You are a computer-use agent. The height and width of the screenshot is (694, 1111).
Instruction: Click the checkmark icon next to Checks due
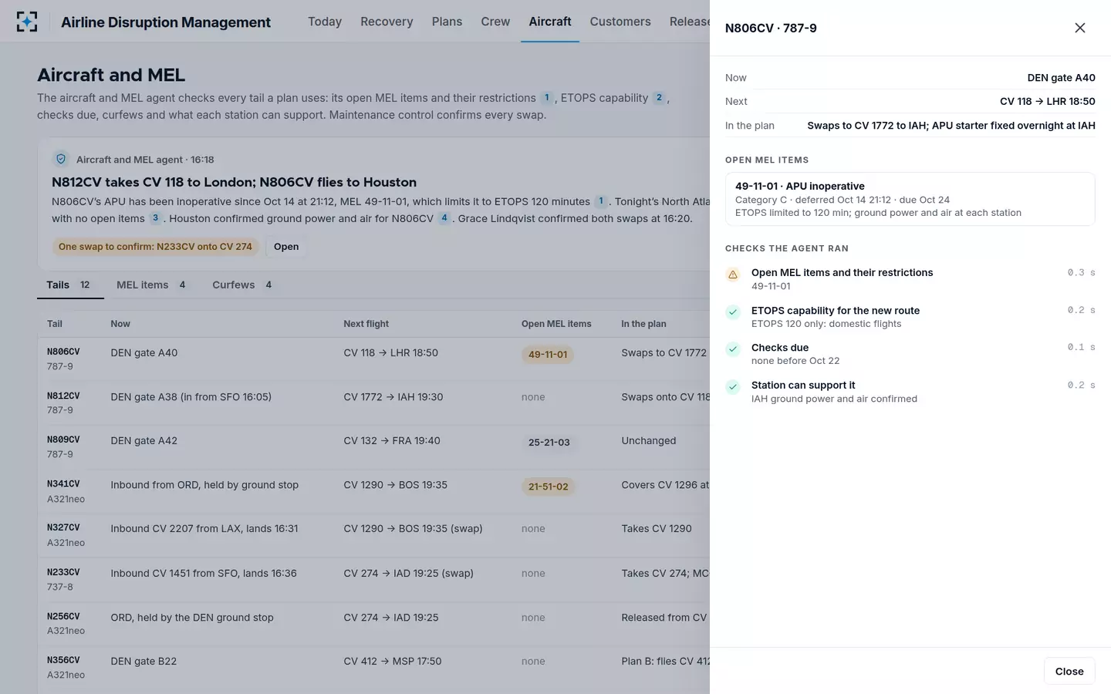pos(733,349)
